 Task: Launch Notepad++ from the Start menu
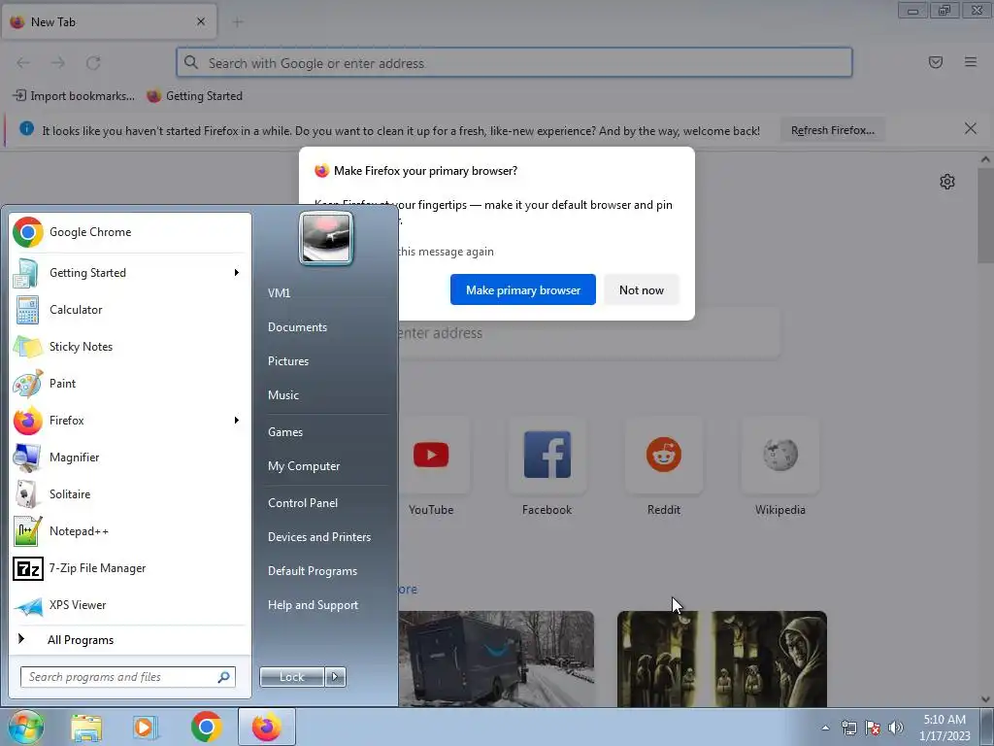tap(129, 531)
